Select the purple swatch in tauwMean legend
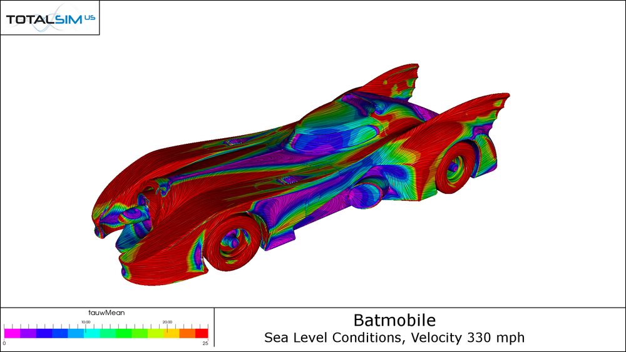The width and height of the screenshot is (626, 352). tap(28, 333)
